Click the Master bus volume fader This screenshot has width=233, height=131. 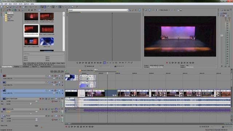tap(222, 36)
